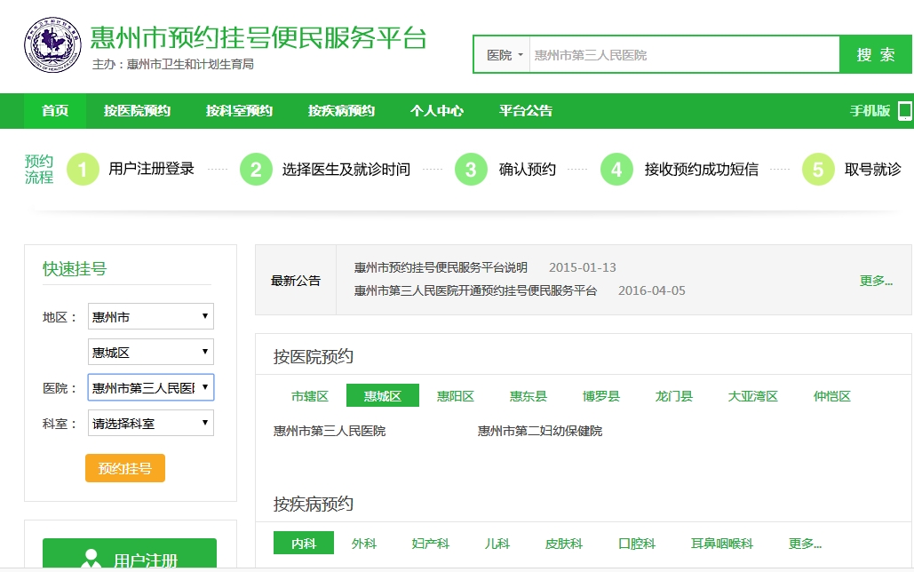Open 惠州市第二妇幼保健院 hospital link
Viewport: 914px width, 572px height.
539,431
